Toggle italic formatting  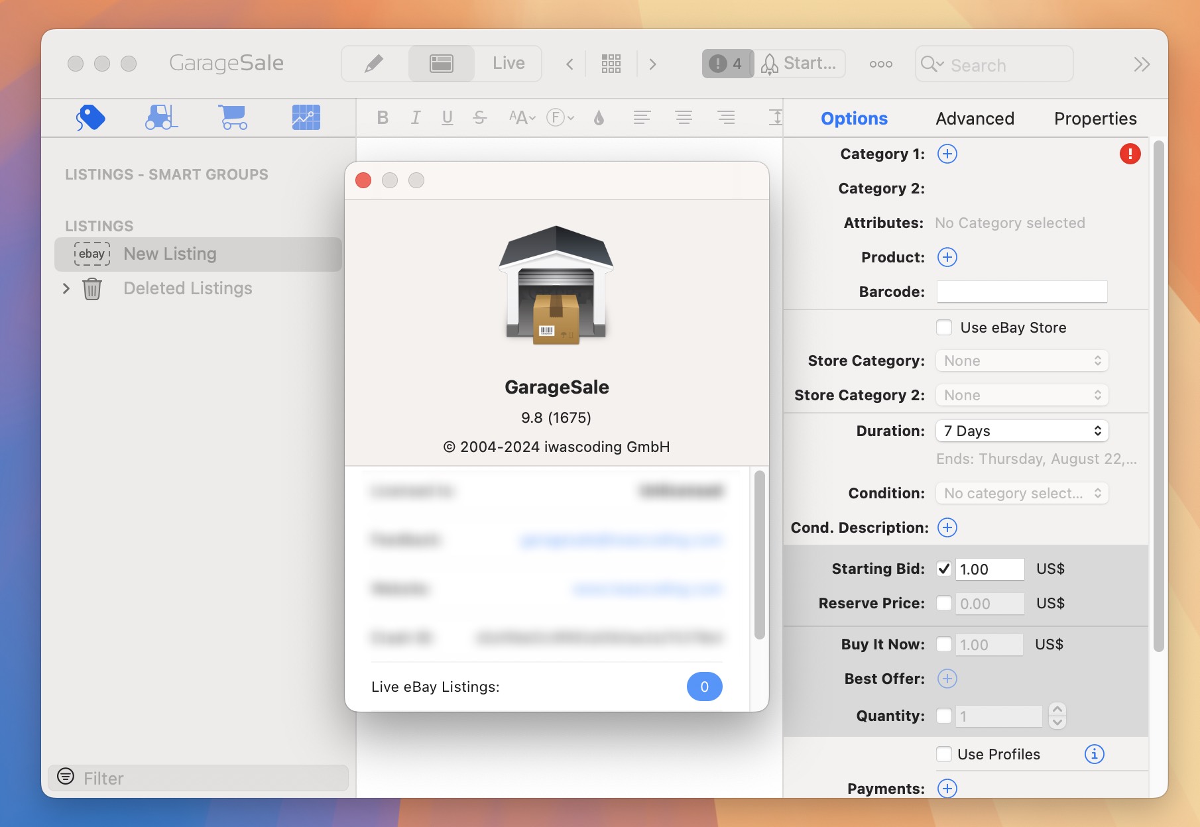[415, 118]
